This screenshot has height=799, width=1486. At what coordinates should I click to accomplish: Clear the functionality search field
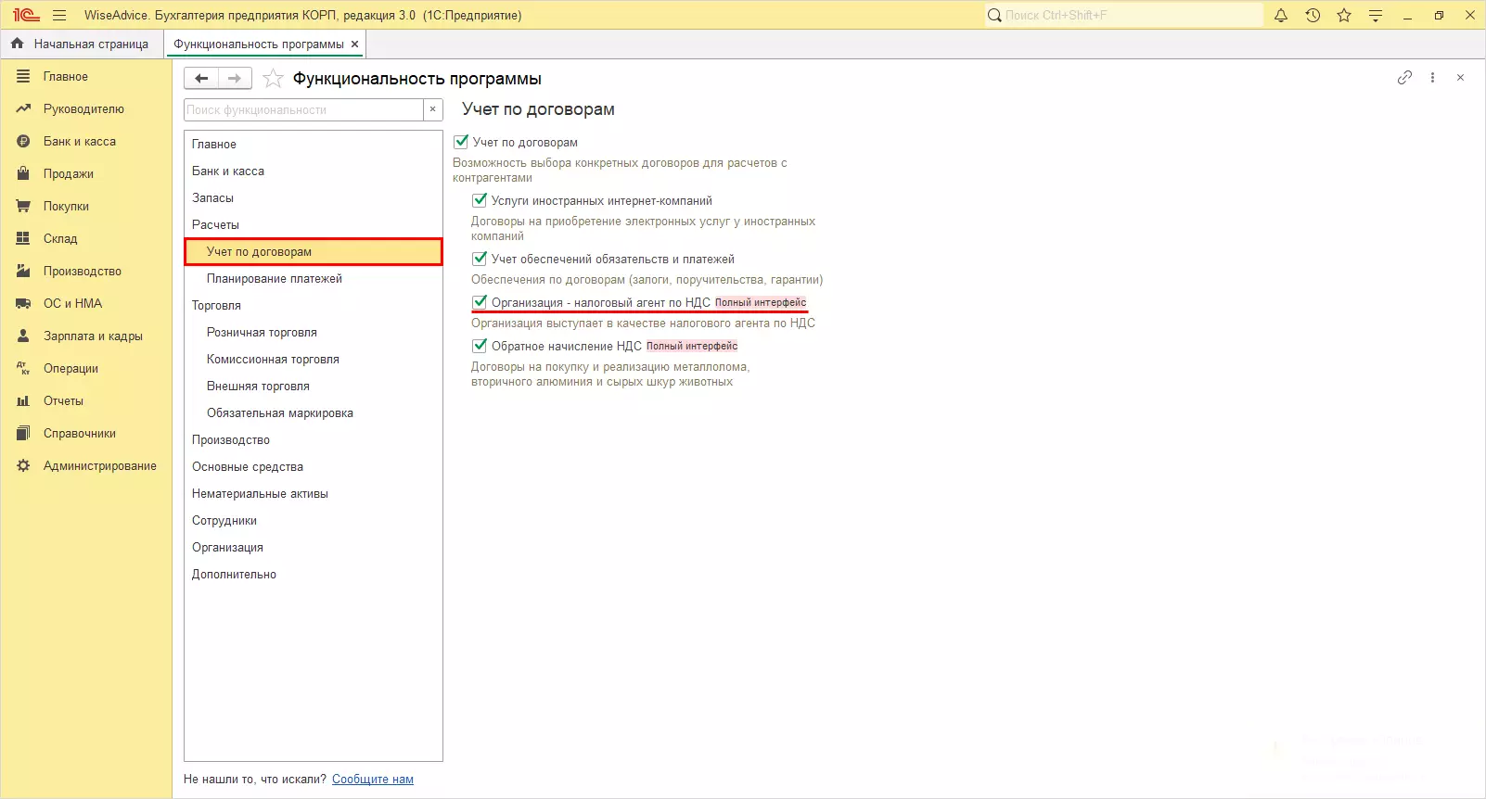432,109
